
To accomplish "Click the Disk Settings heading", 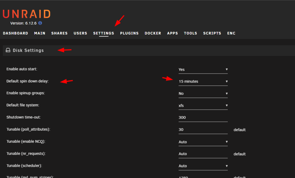I will 28,50.
